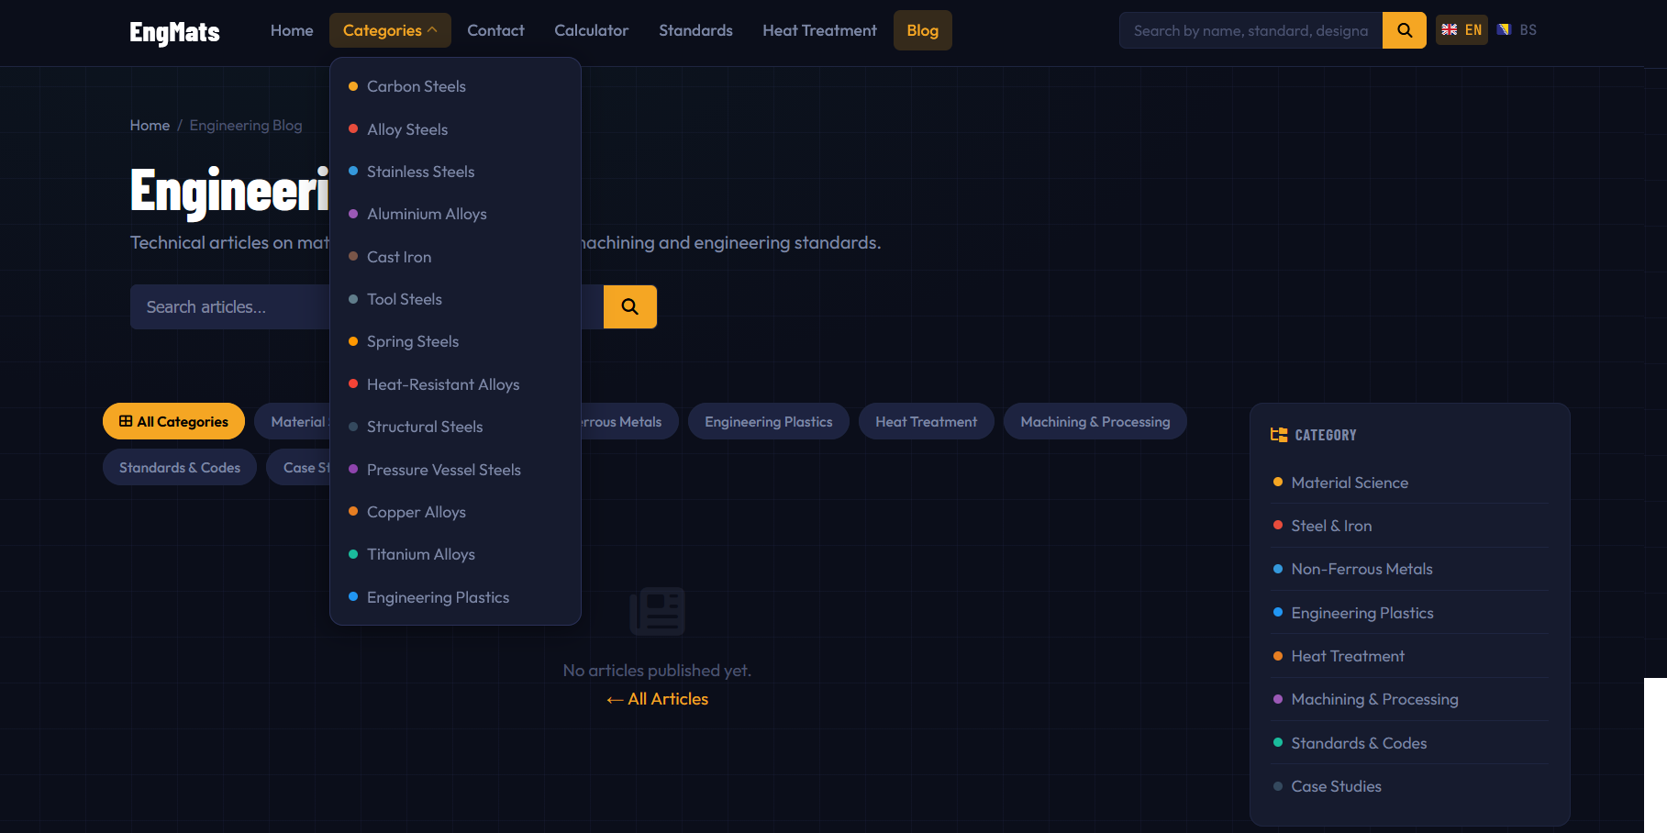
Task: Filter by Heat Treatment chip
Action: coord(926,421)
